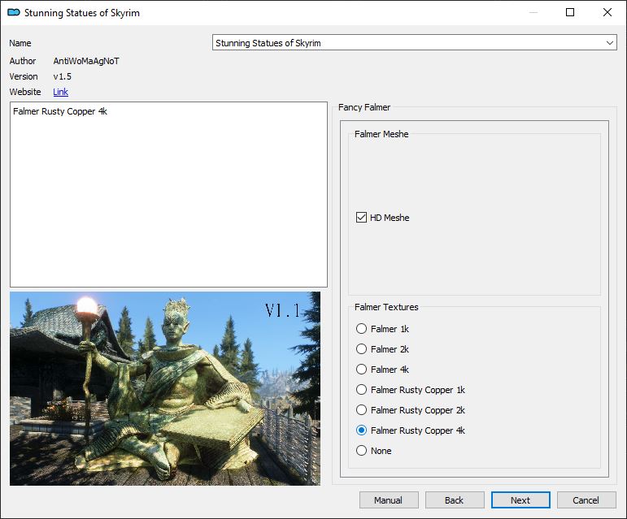The width and height of the screenshot is (627, 519).
Task: Click the Name field showing Stunning Statues of Skyrim
Action: coord(414,43)
